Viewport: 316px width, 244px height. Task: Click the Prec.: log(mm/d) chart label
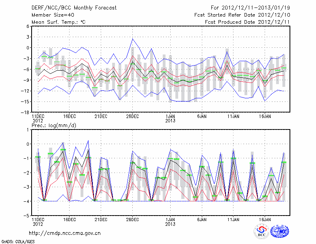[x=54, y=125]
